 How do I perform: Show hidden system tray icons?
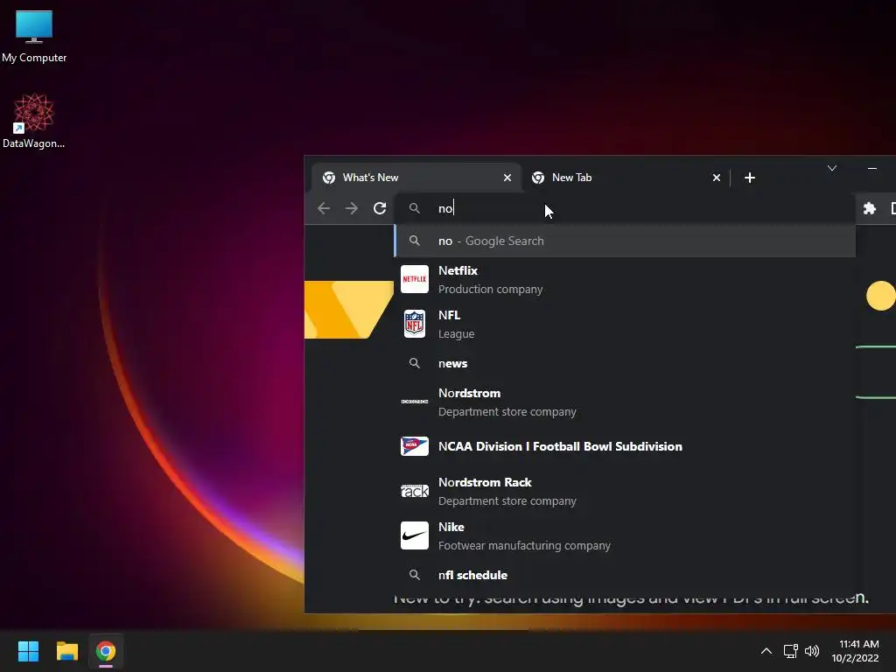pyautogui.click(x=766, y=651)
